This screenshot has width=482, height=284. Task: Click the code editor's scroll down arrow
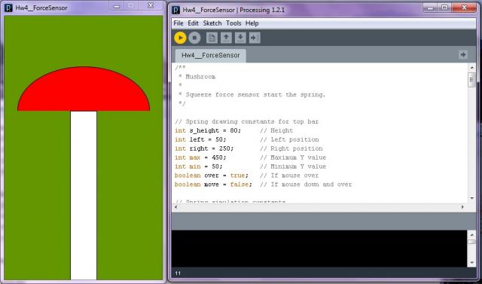click(x=472, y=199)
